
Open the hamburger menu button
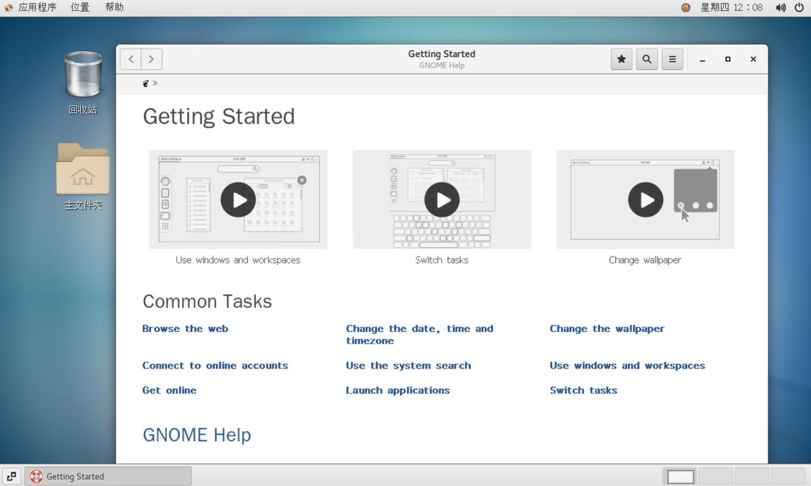pyautogui.click(x=672, y=59)
